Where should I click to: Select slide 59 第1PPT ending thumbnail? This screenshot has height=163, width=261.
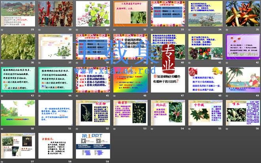tap(93, 146)
